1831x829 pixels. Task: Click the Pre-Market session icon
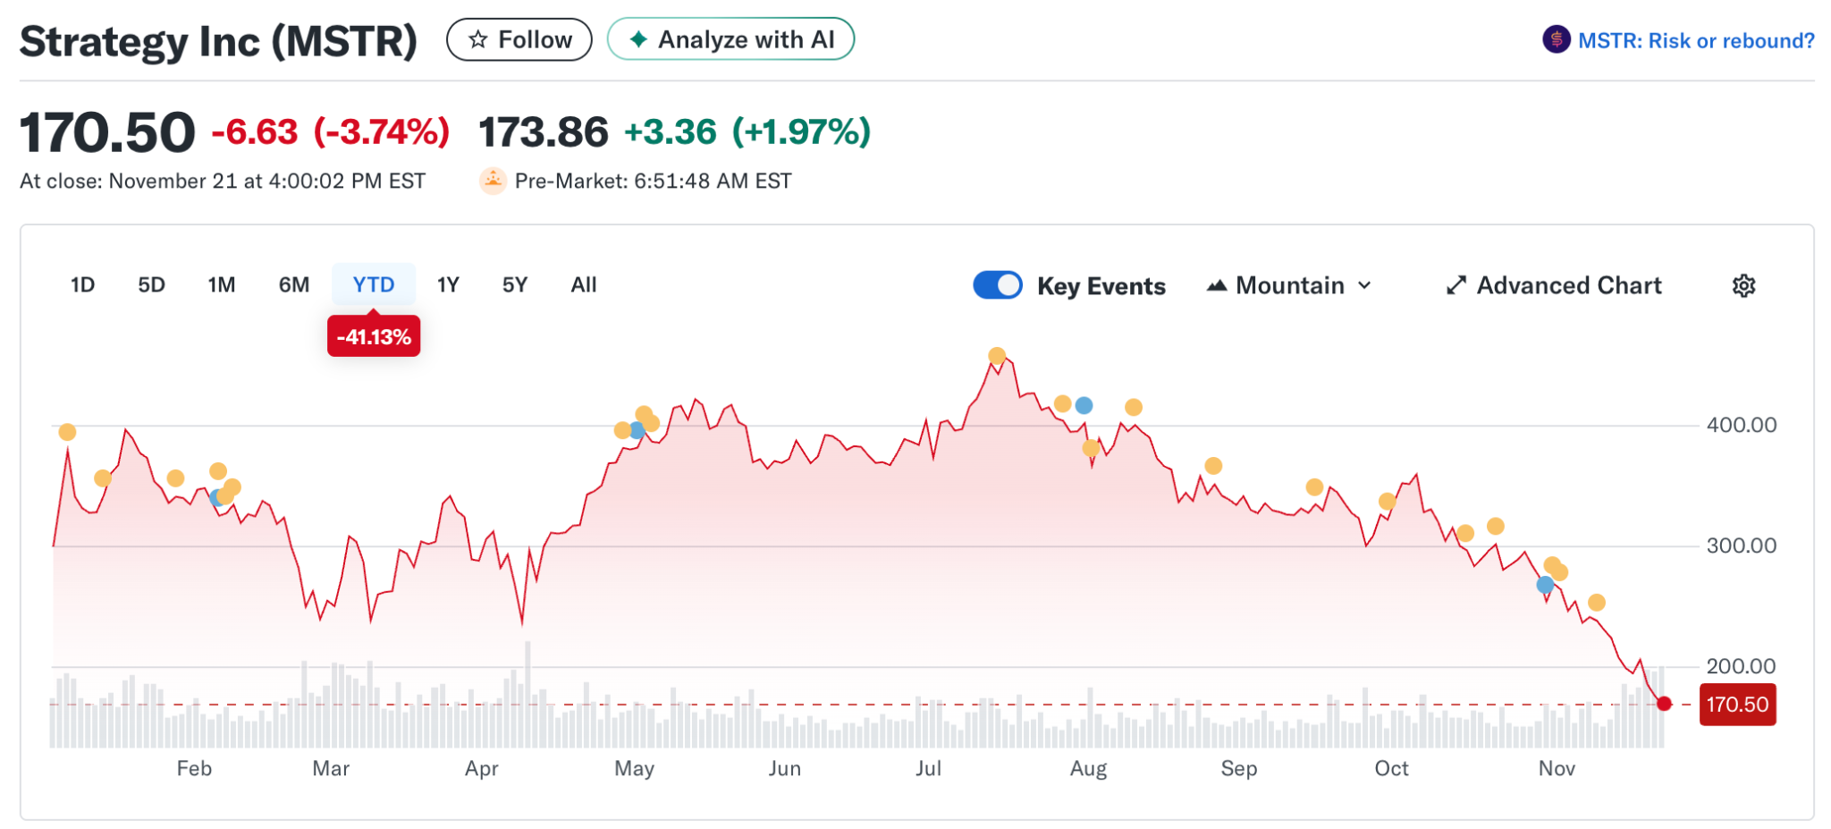pos(493,180)
